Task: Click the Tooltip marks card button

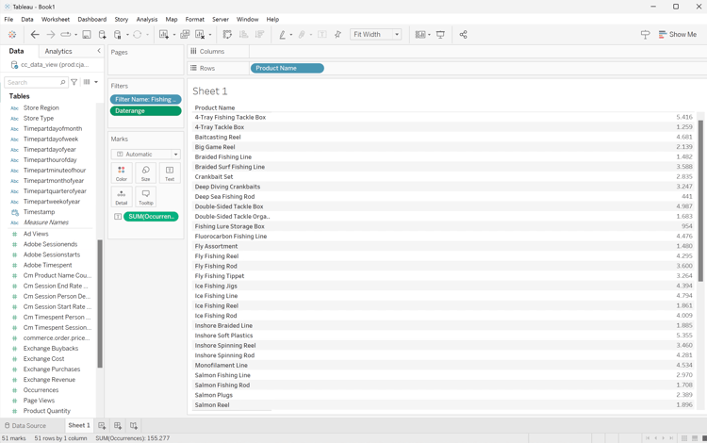Action: 145,197
